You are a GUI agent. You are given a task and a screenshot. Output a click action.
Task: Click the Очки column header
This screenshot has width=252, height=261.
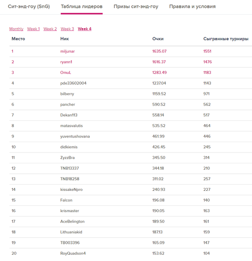click(x=158, y=39)
